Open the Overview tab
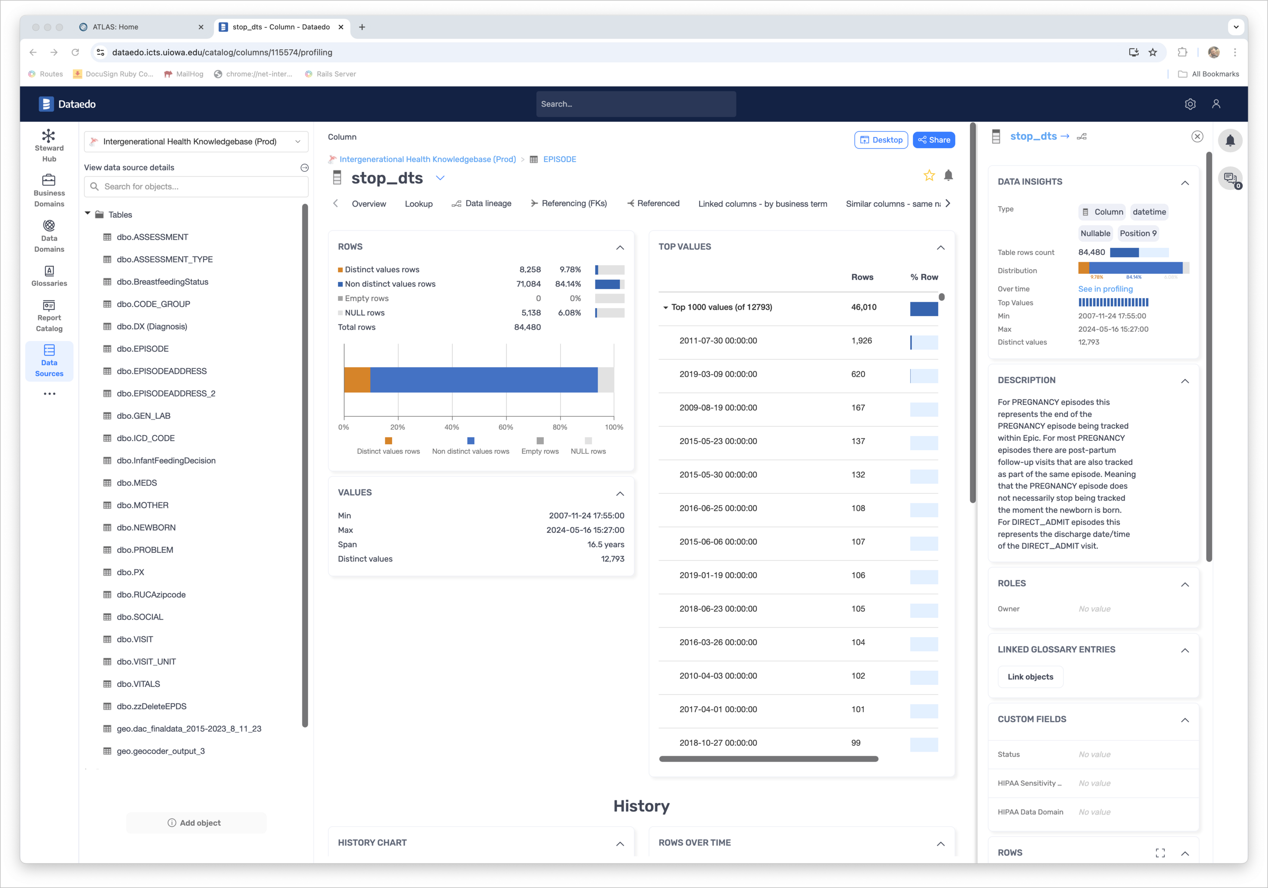The width and height of the screenshot is (1268, 888). click(x=369, y=203)
